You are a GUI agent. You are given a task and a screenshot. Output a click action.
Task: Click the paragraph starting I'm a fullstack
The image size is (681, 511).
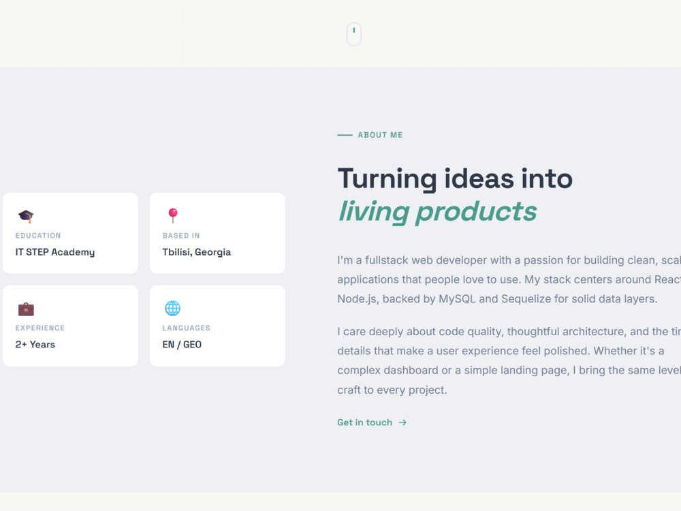509,279
